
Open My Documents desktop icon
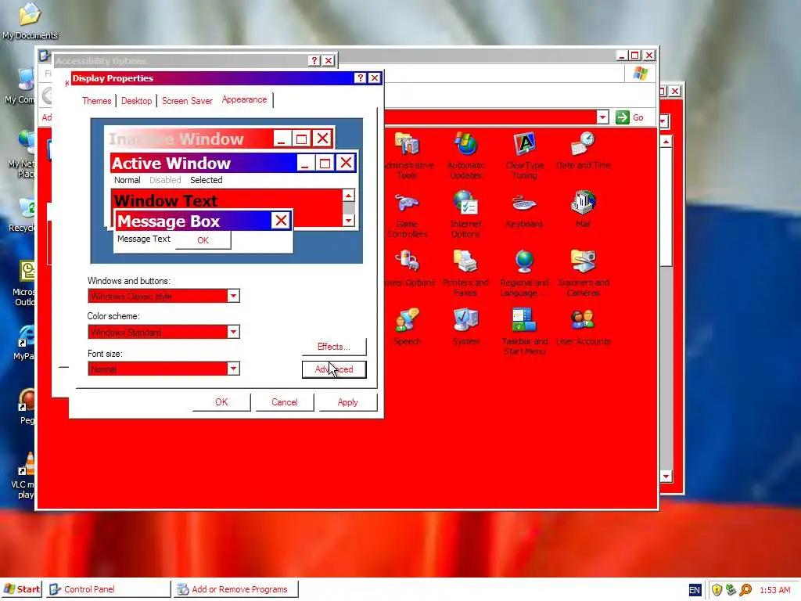pos(30,20)
